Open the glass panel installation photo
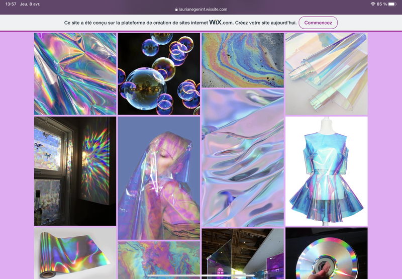Viewport: 402px width, 279px height. click(x=243, y=253)
